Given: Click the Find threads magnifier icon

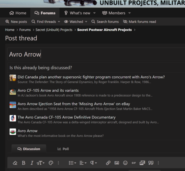Looking at the screenshot, I should (x=33, y=21).
